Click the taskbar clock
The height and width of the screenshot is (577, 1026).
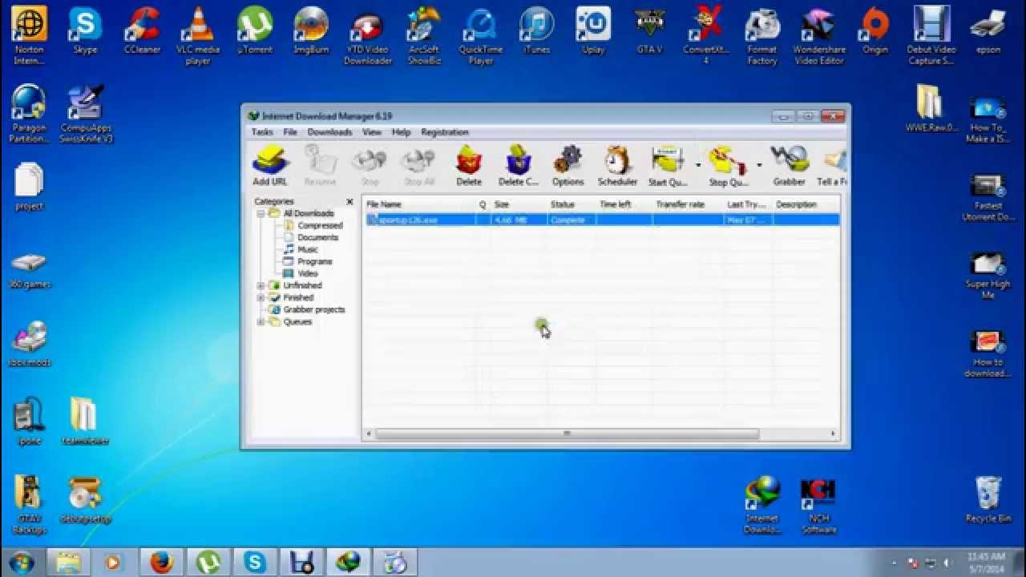coord(986,563)
